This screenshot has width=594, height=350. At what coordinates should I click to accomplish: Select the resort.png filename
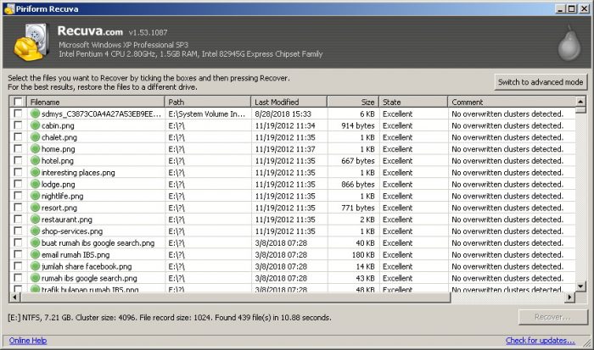59,208
